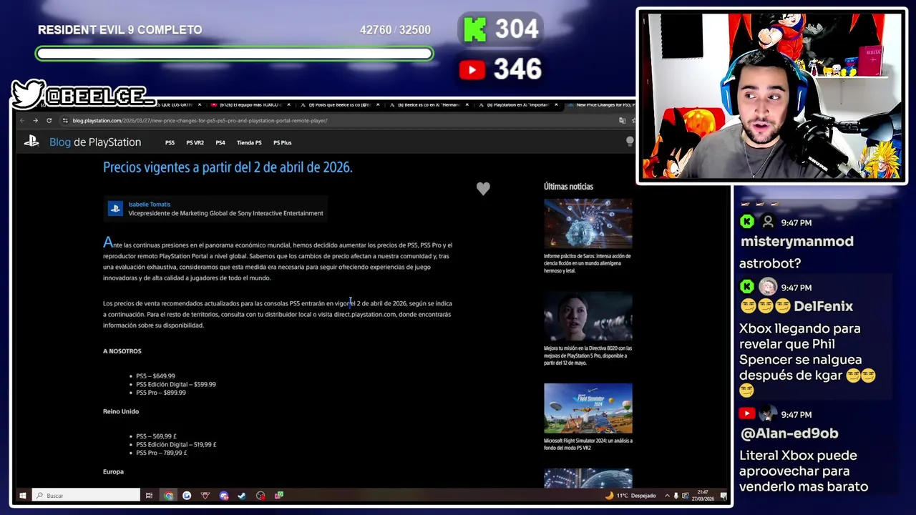Click the 'PS5 Pro – $899.99' line
The image size is (916, 515).
161,393
